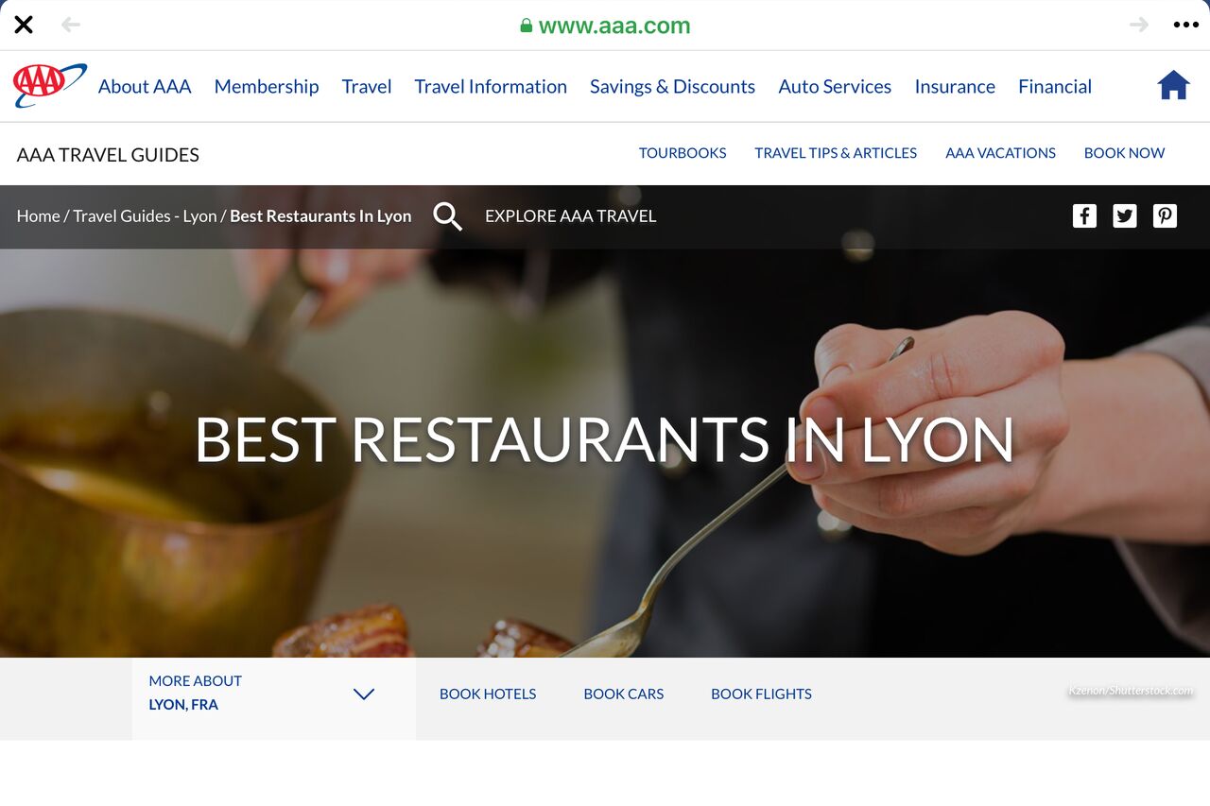Open the Membership menu
1210x806 pixels.
pyautogui.click(x=267, y=86)
